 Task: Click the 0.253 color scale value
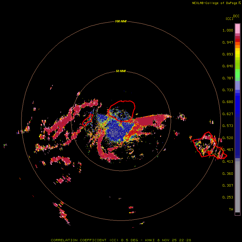pyautogui.click(x=228, y=197)
